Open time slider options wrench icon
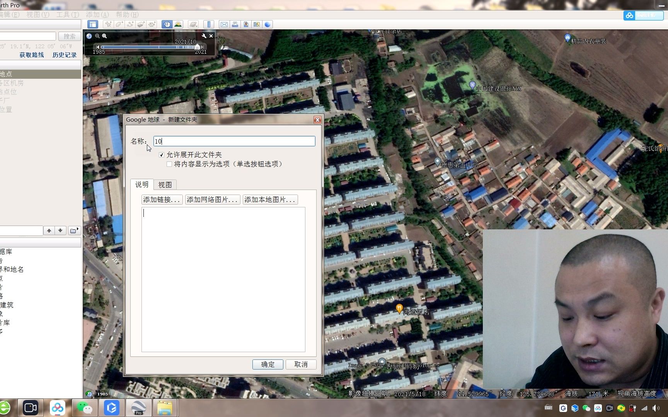Screen dimensions: 668x417 pos(204,36)
